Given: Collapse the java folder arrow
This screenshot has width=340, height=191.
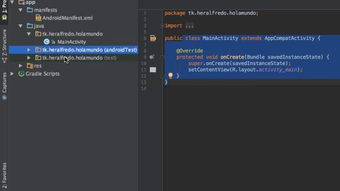Looking at the screenshot, I should [21, 26].
